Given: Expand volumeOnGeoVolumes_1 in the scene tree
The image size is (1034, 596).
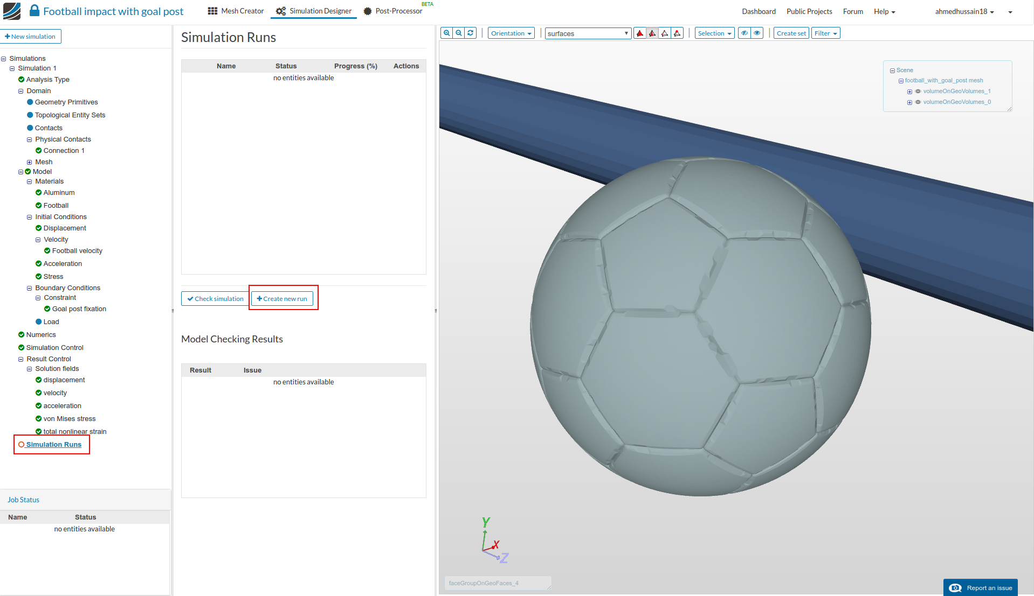Looking at the screenshot, I should click(909, 92).
